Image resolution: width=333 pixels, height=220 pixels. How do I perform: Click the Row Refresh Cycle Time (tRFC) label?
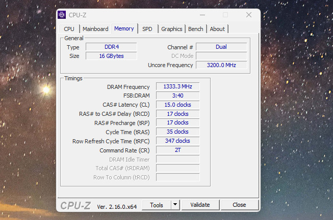point(111,141)
